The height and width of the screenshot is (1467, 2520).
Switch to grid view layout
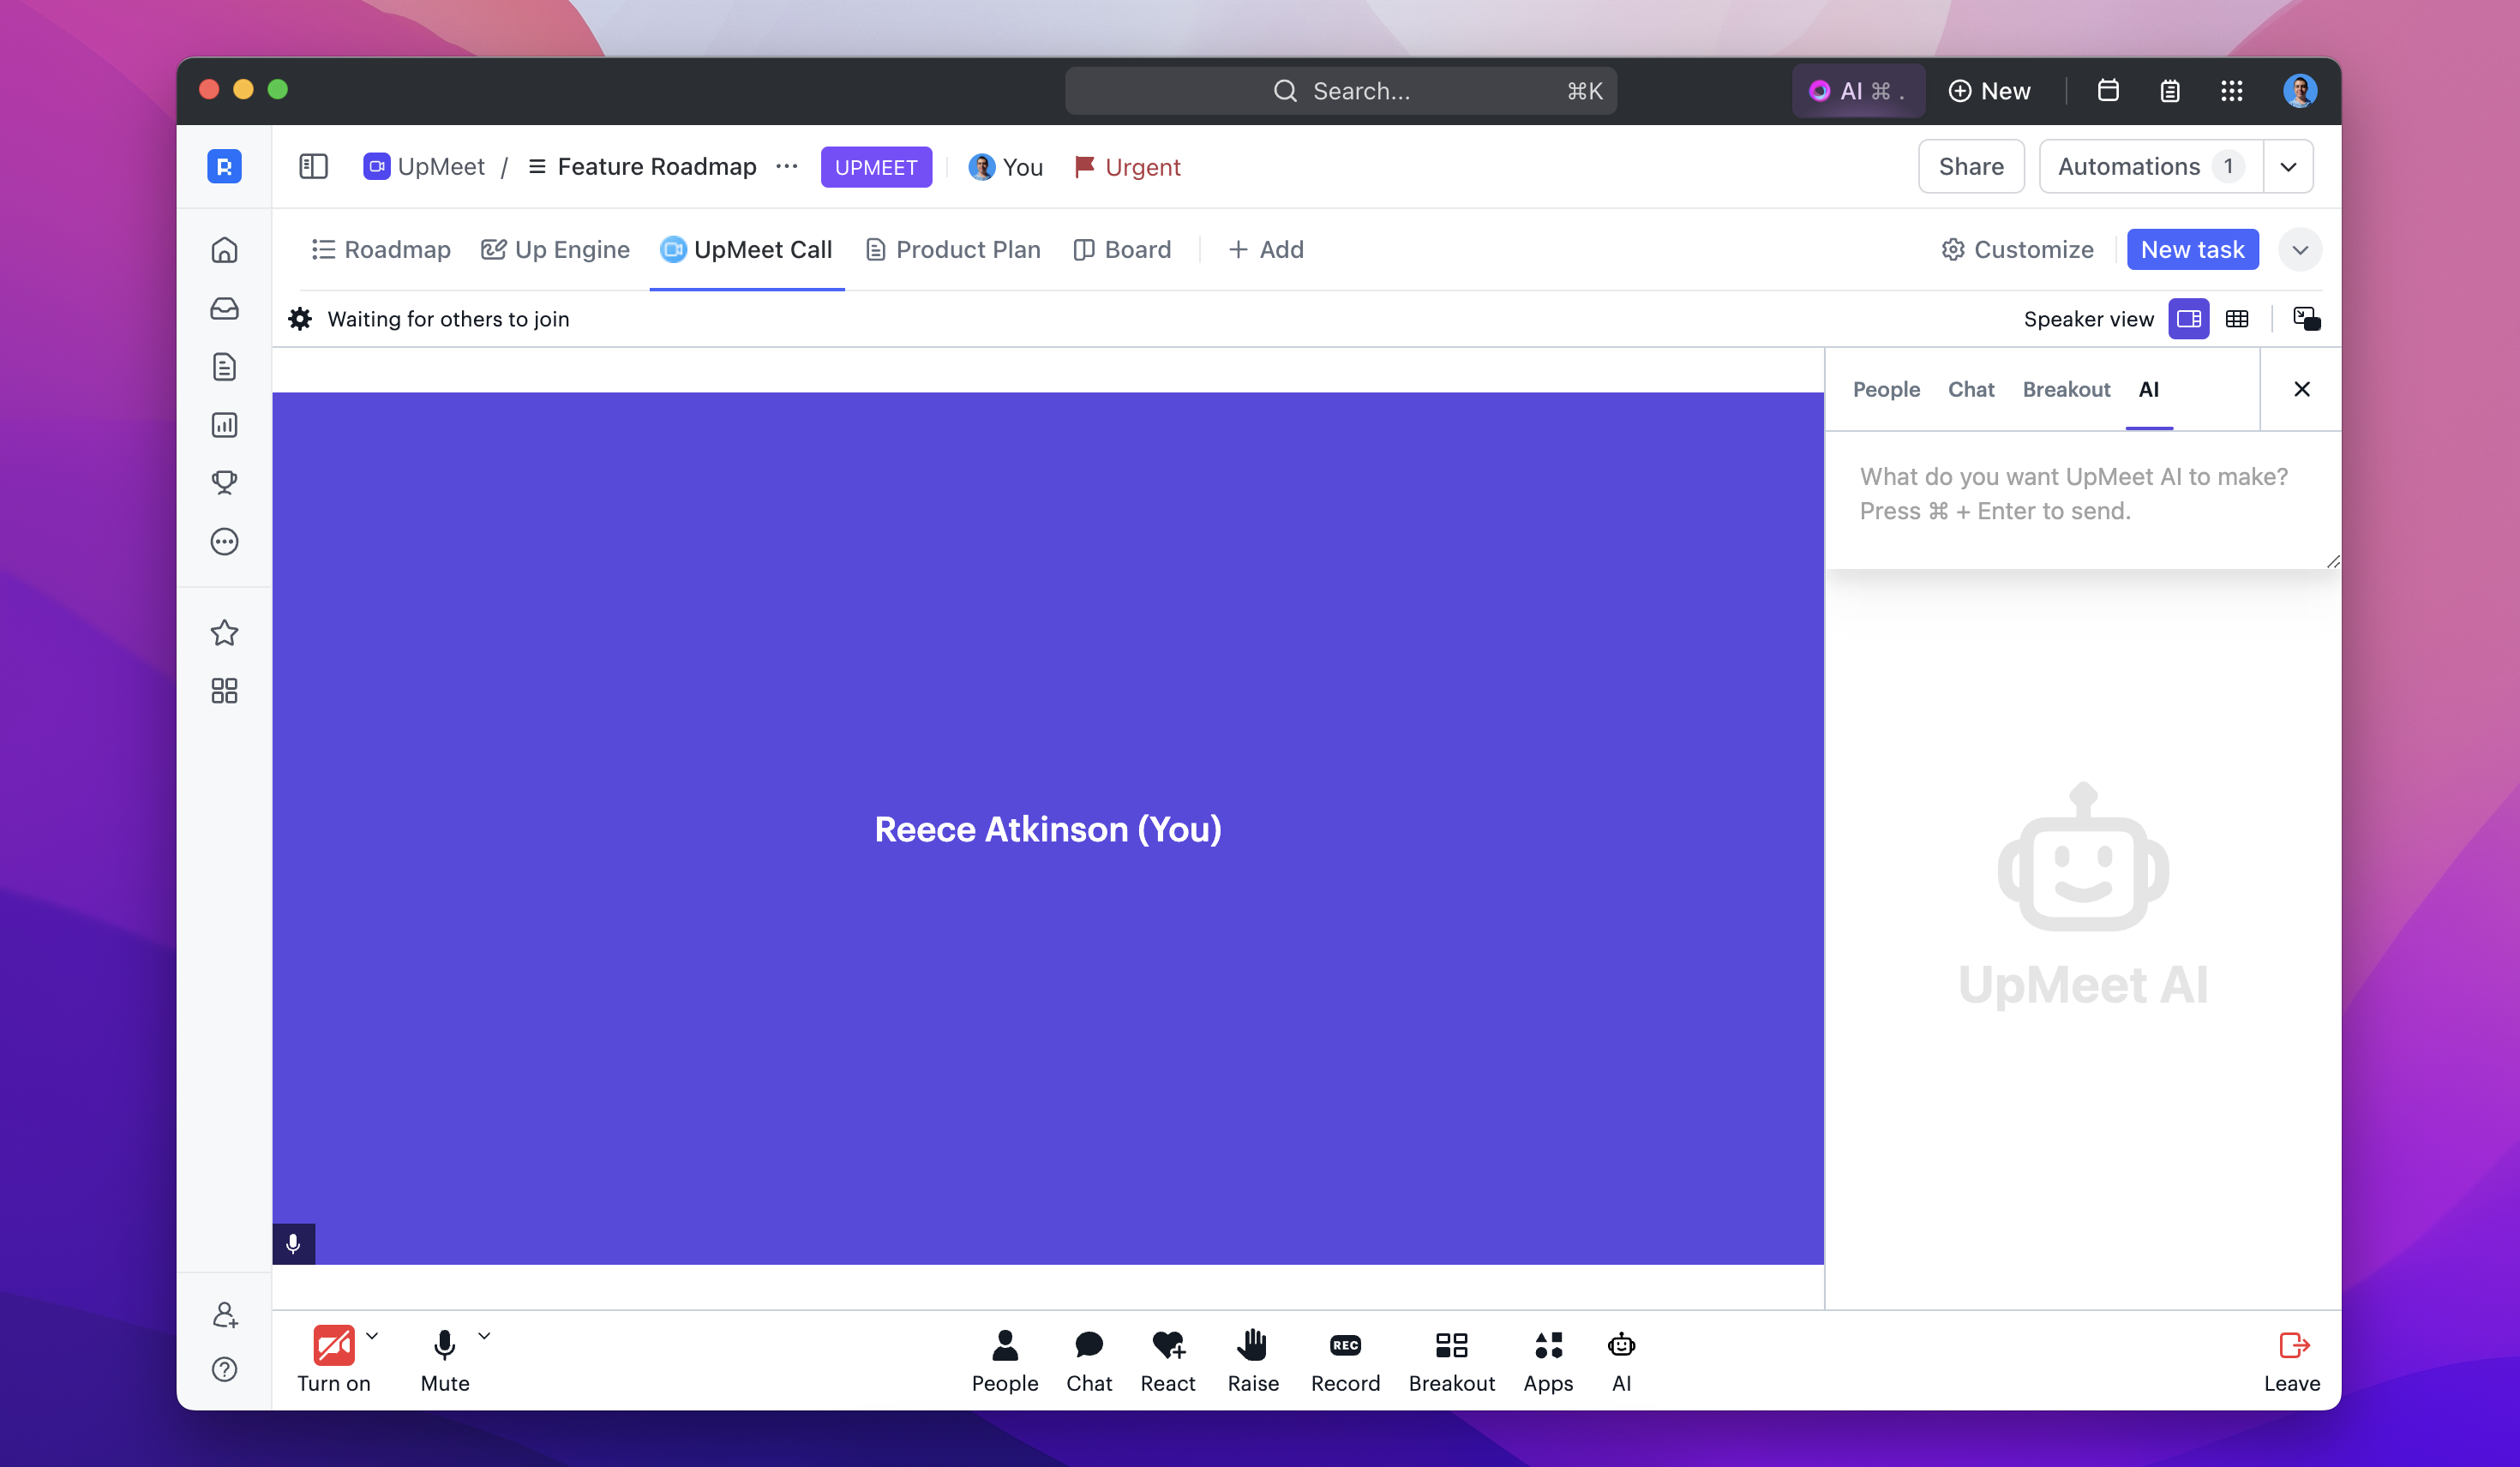point(2236,319)
